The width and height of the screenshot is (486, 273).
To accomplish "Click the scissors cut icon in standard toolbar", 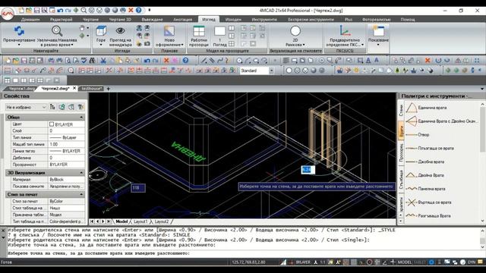I will 103,61.
